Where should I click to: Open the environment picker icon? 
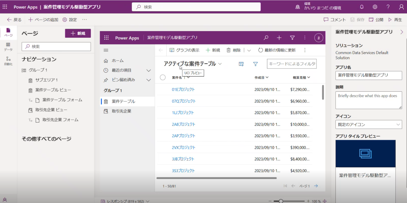pyautogui.click(x=298, y=7)
